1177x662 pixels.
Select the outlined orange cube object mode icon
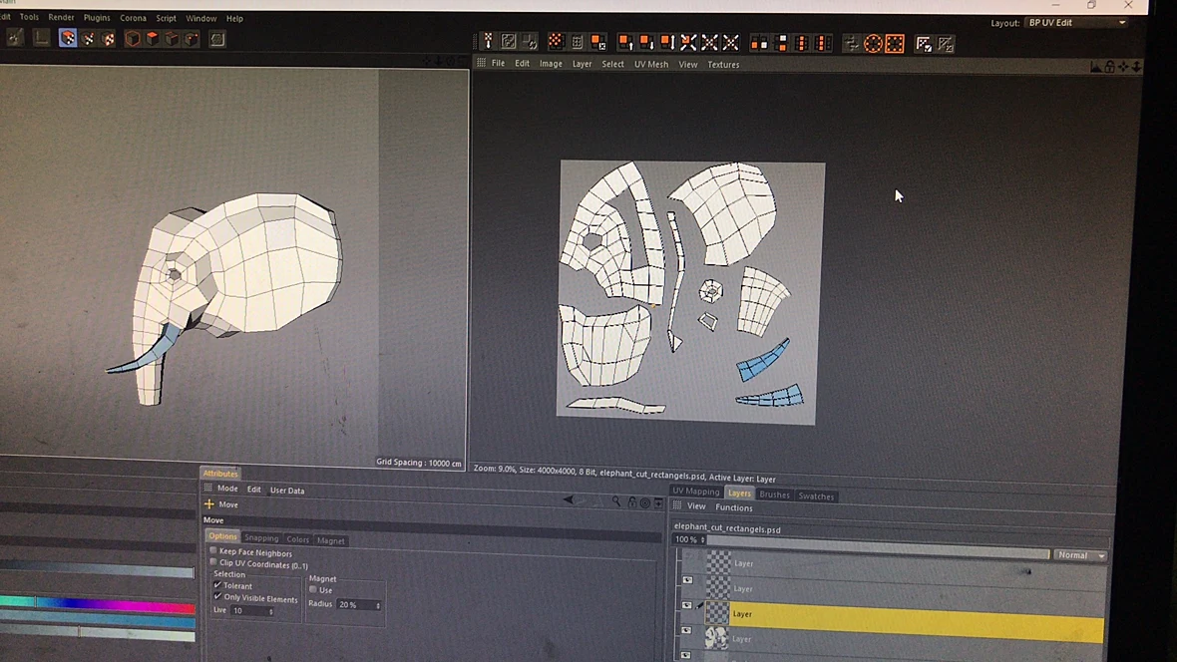coord(132,38)
